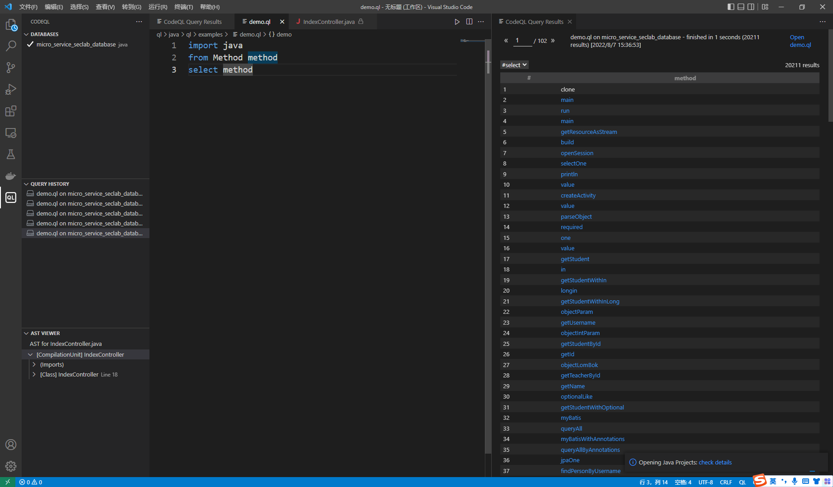Open the Accounts menu
The width and height of the screenshot is (833, 487).
tap(11, 445)
